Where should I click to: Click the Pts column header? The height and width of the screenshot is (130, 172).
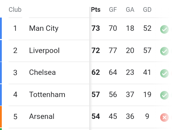[x=96, y=10]
